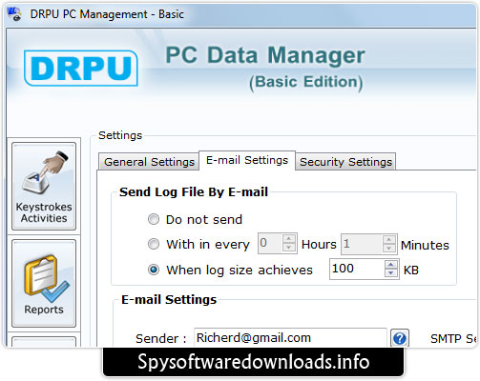Screen dimensions: 480x381
Task: Increase the log size KB value
Action: pos(391,265)
